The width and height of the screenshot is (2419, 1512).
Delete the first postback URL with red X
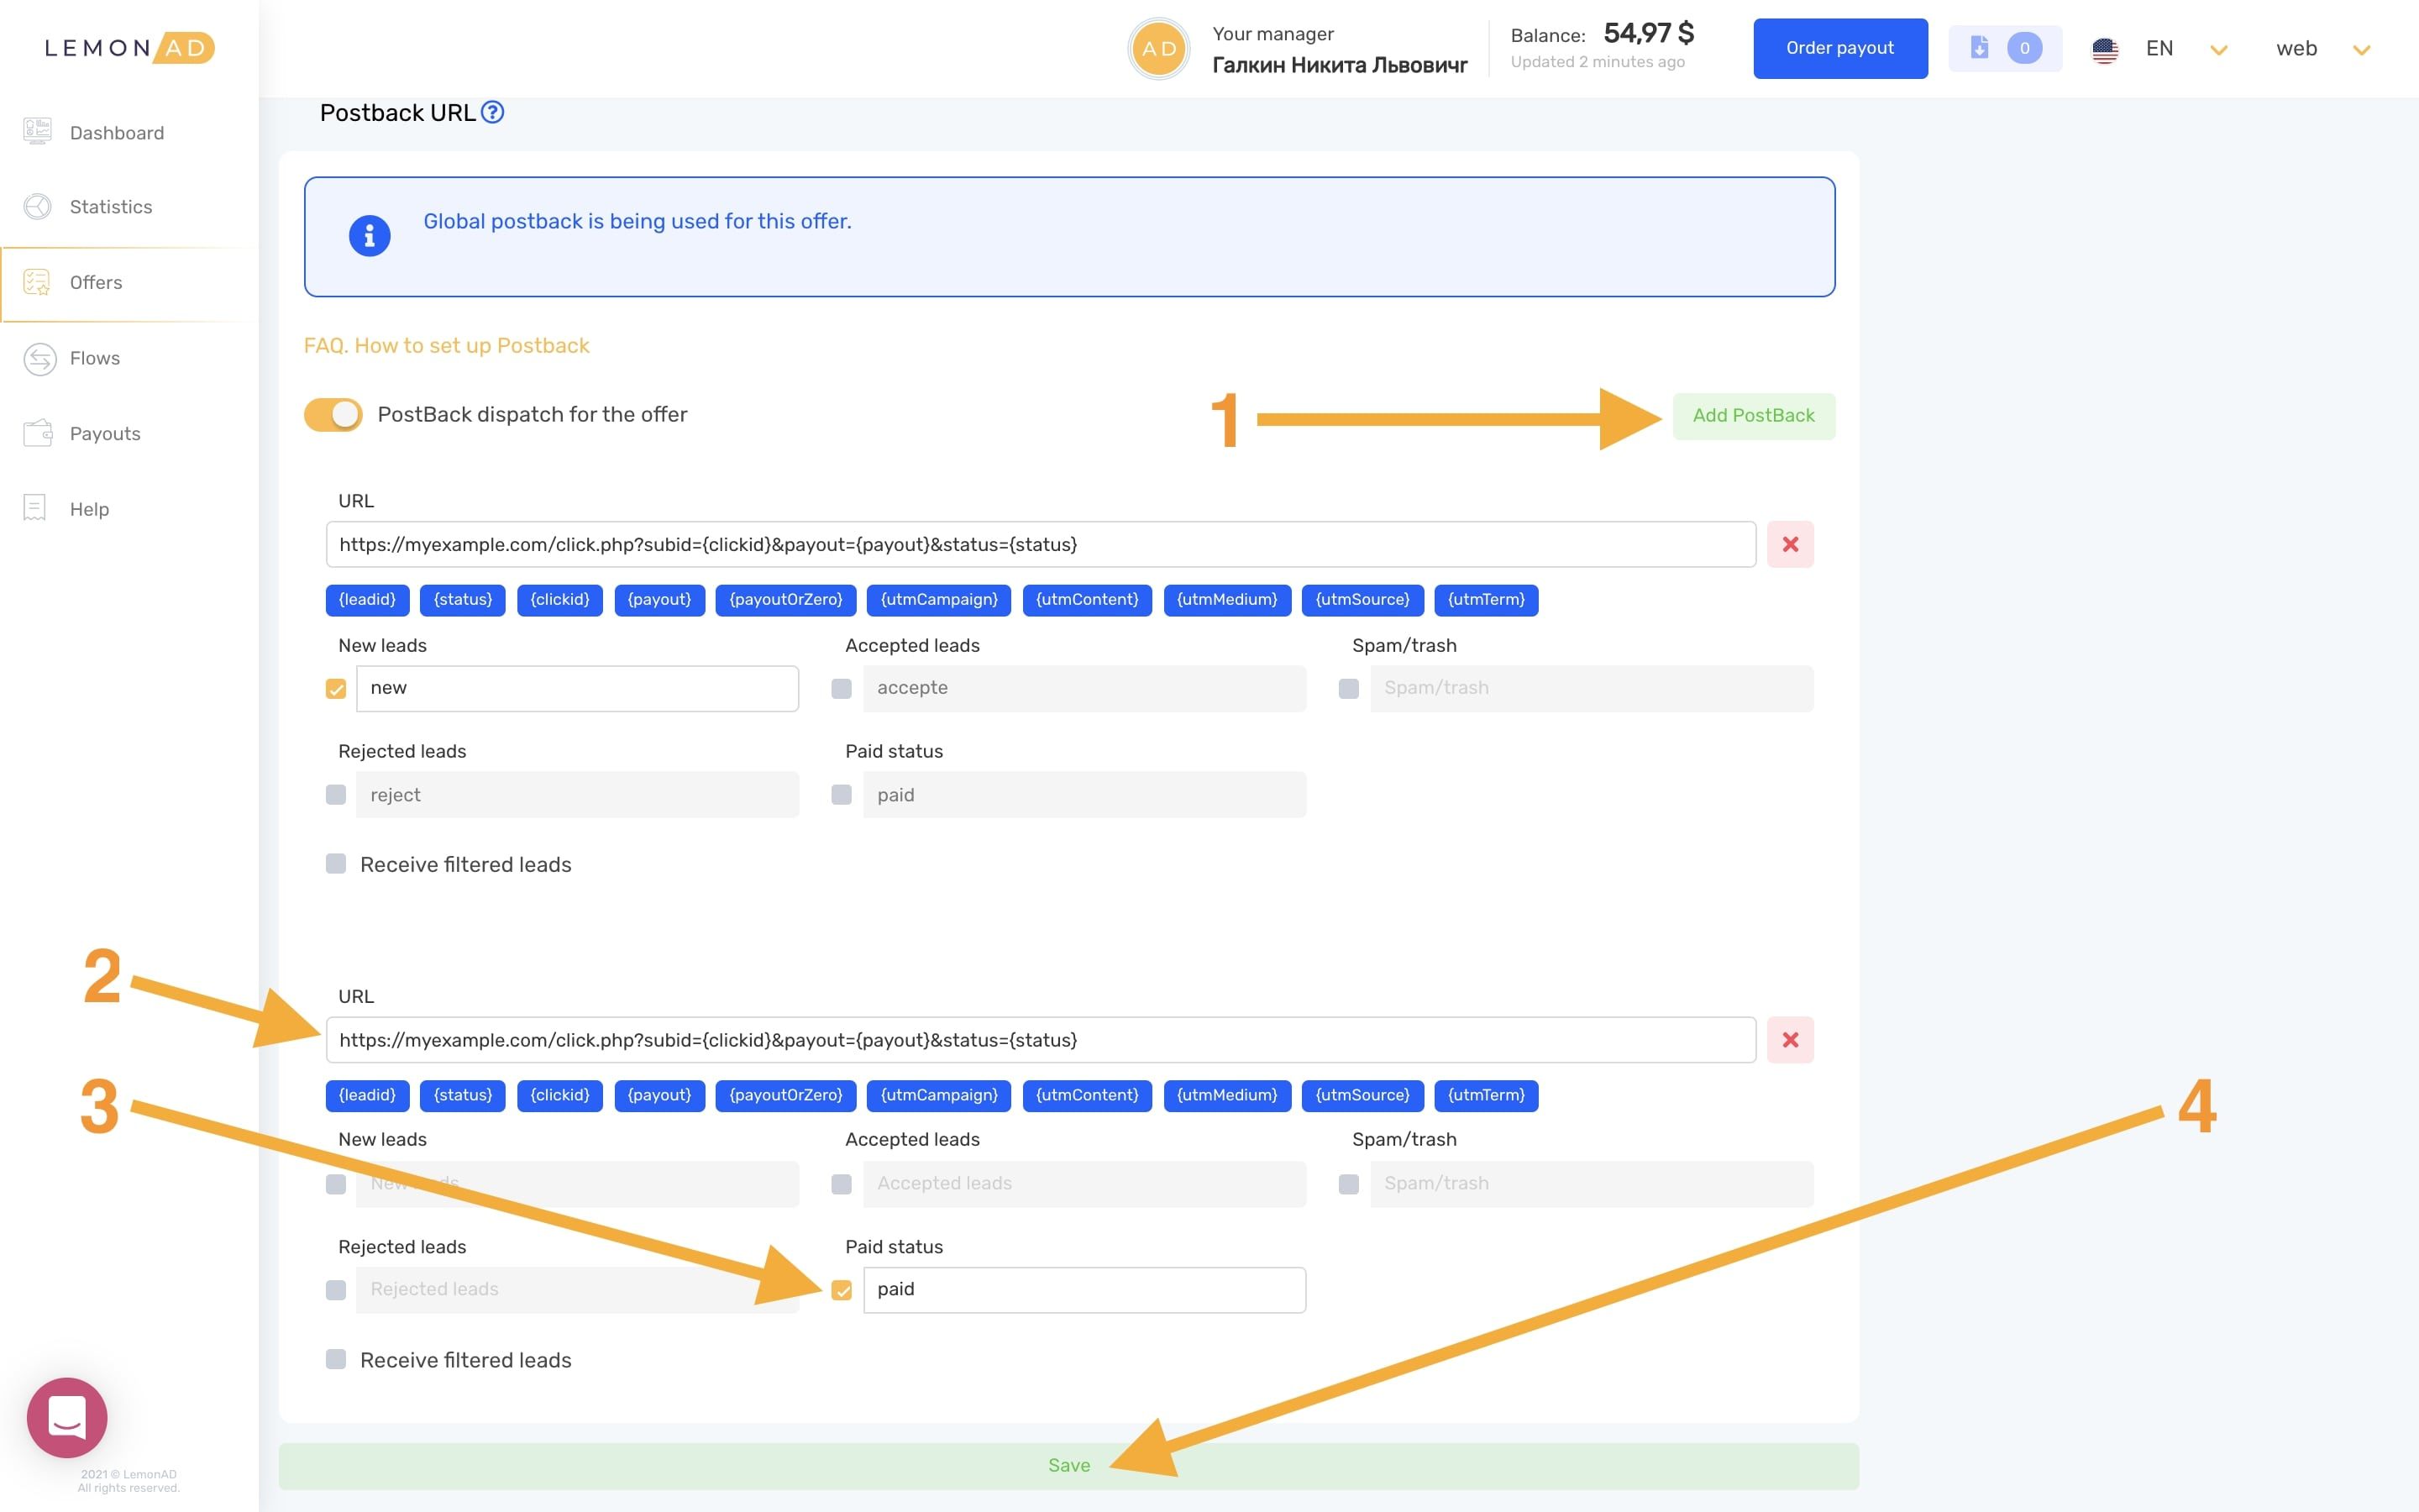1789,544
